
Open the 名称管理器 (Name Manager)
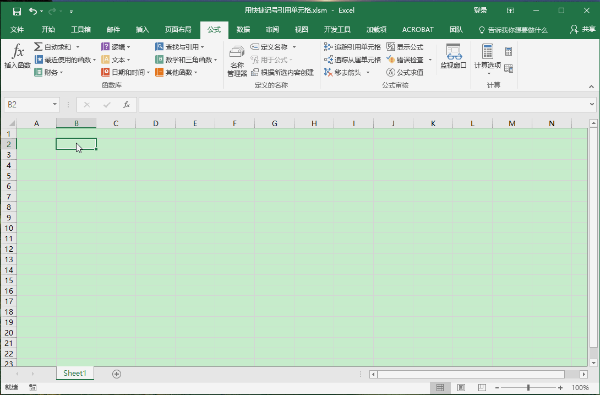click(237, 59)
